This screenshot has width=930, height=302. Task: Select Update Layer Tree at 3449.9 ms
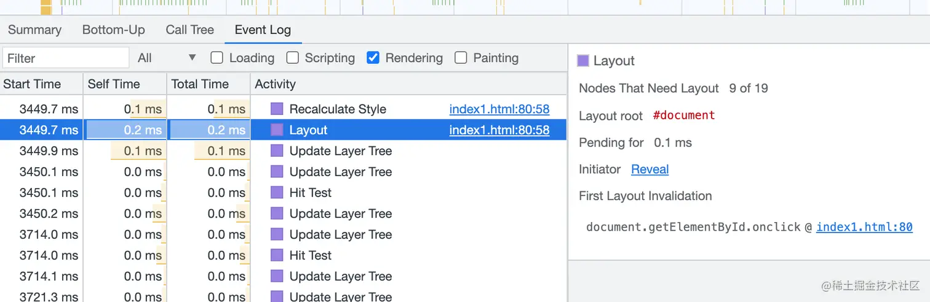coord(283,151)
